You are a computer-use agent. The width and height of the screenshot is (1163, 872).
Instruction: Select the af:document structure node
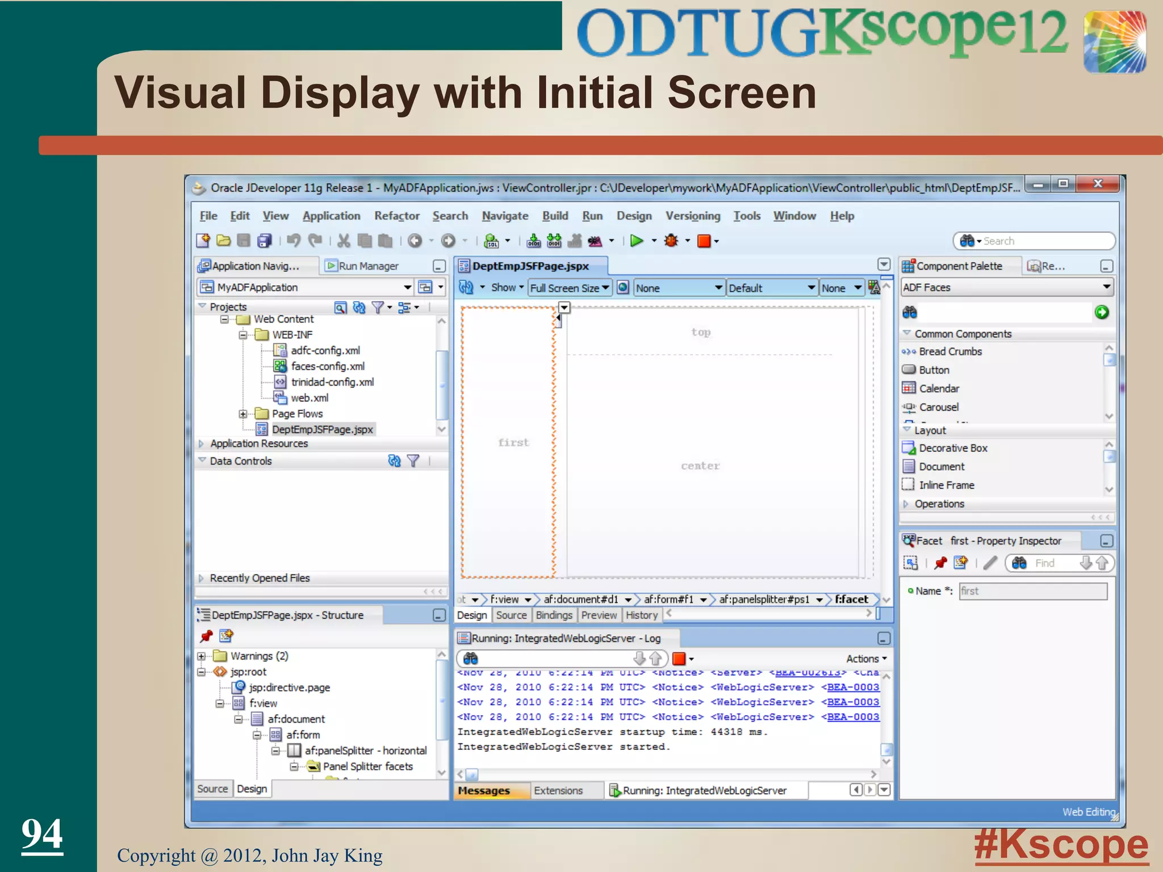(296, 719)
